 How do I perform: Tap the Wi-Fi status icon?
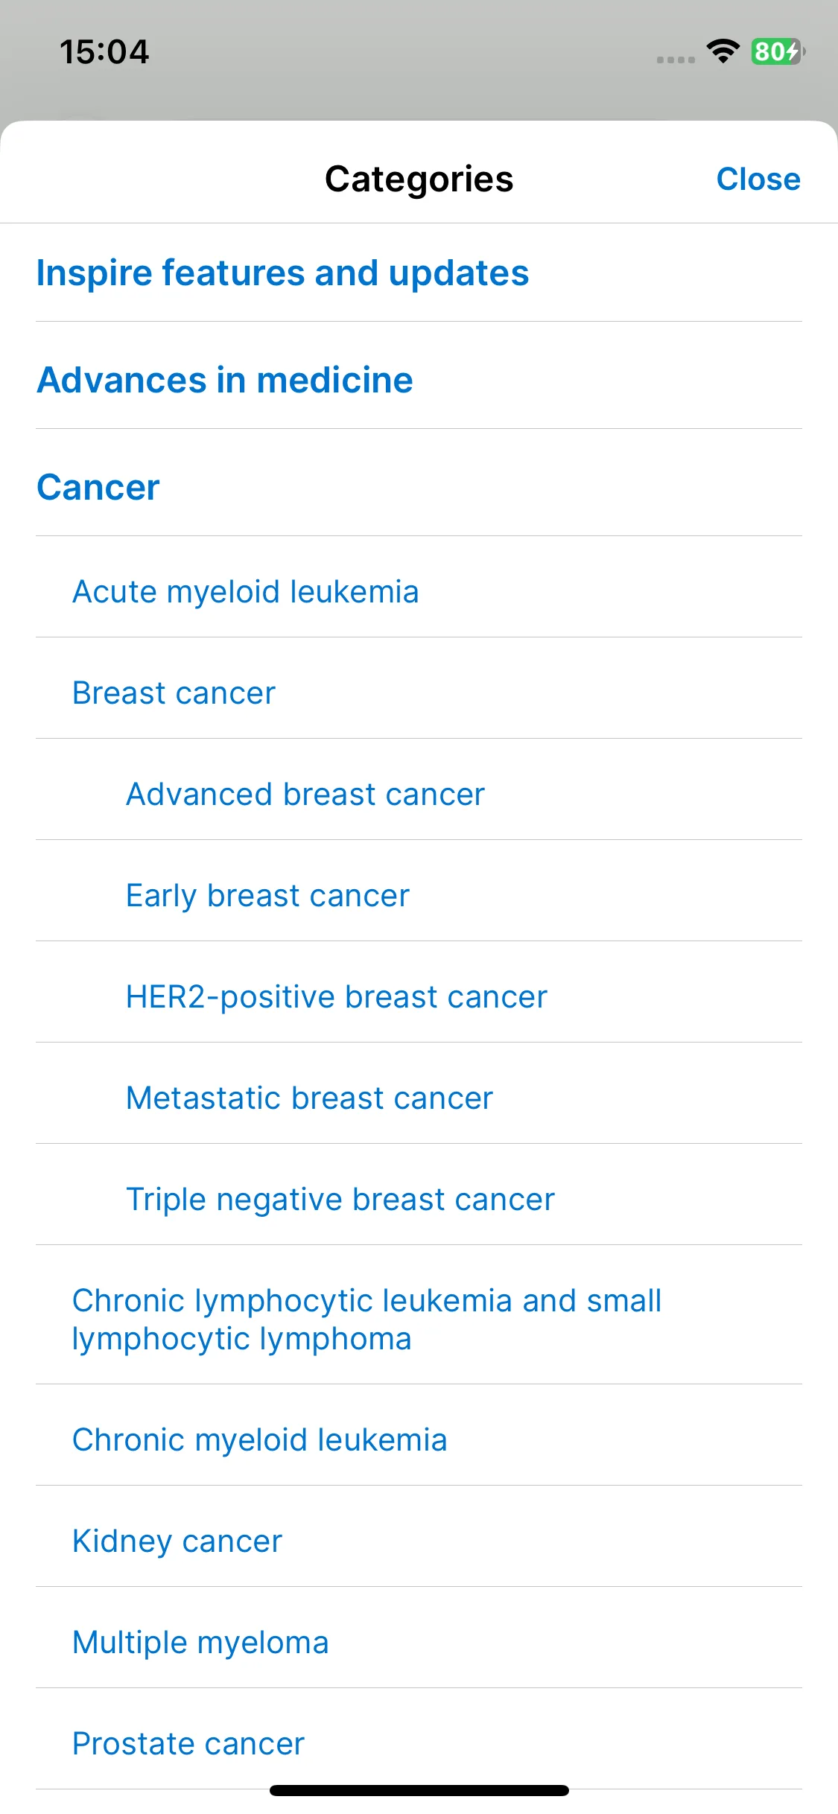(723, 51)
